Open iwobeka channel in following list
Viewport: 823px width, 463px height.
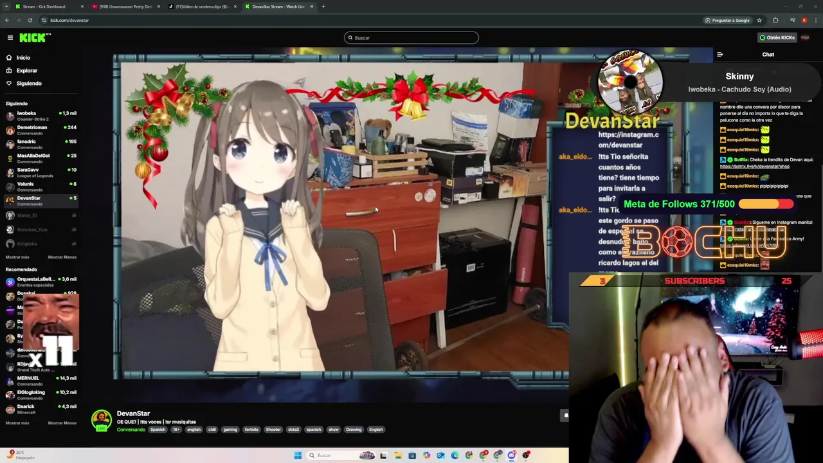pyautogui.click(x=41, y=116)
